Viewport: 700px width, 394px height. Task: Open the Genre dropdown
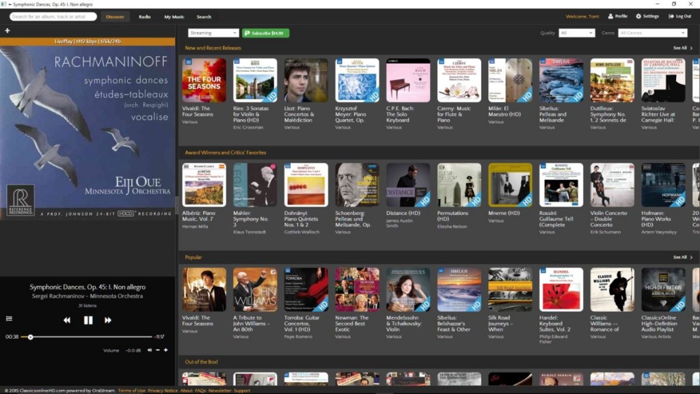(x=652, y=33)
